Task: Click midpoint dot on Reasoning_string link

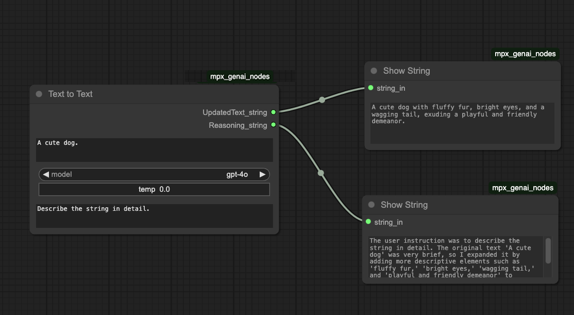Action: (321, 173)
